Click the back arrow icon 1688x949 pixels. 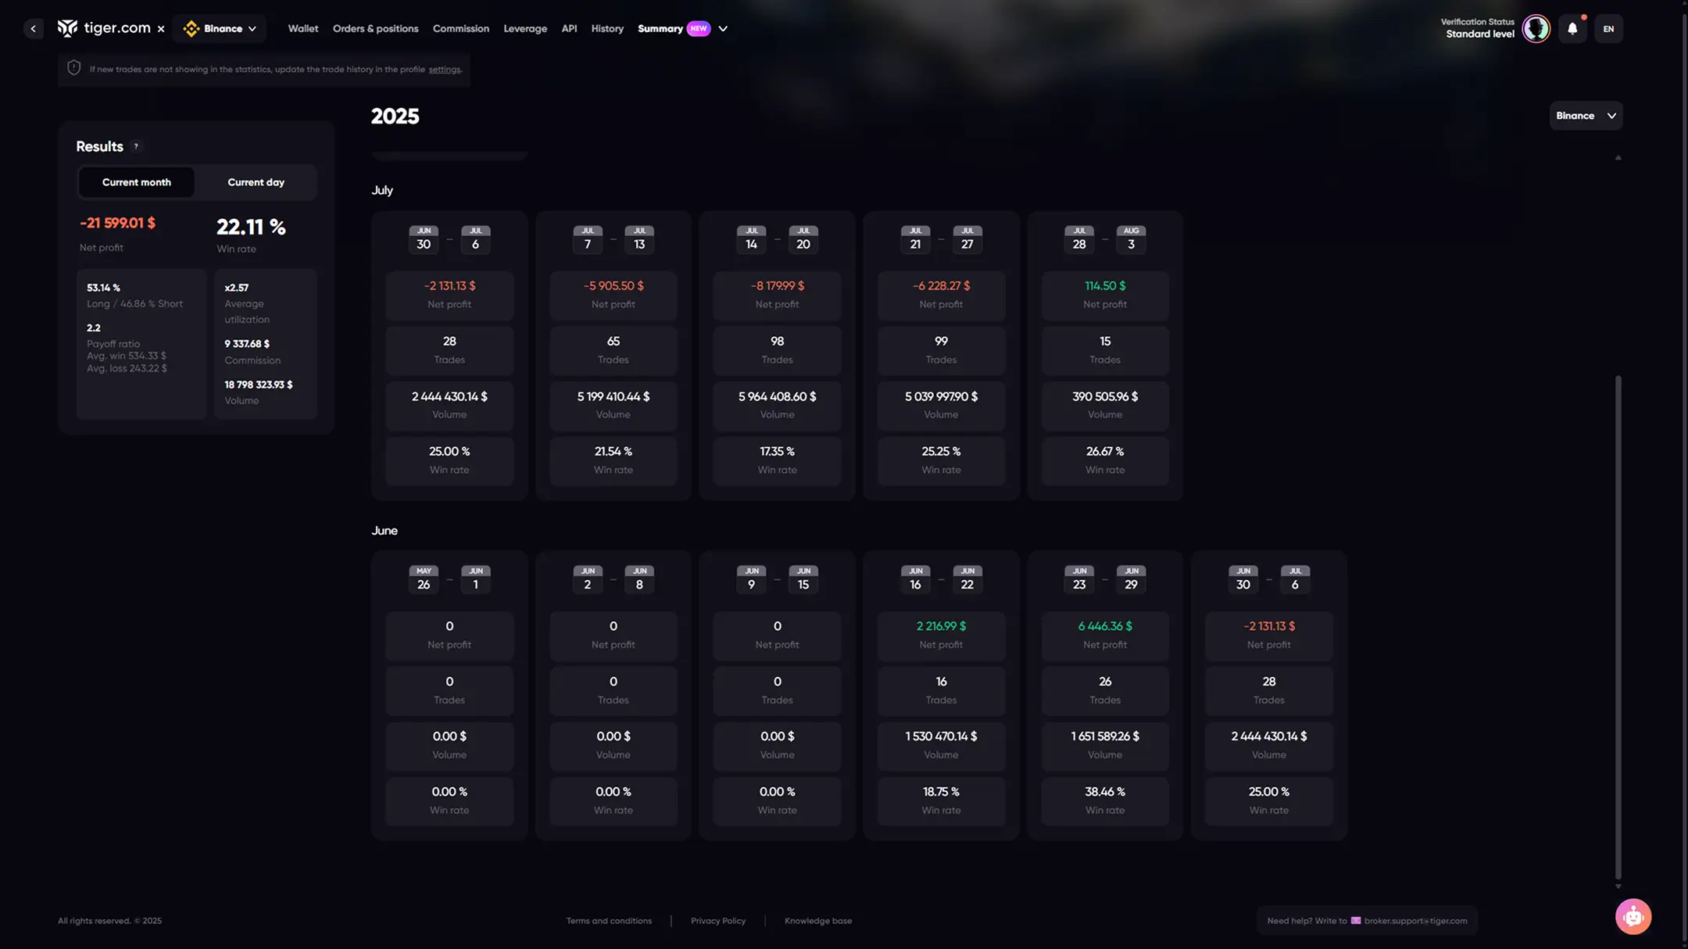click(33, 29)
